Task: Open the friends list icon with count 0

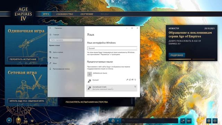Action: 115,121
